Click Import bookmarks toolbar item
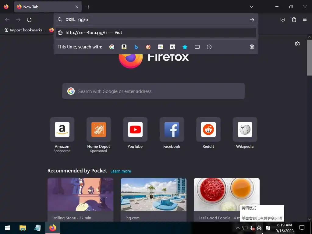This screenshot has width=312, height=234. click(25, 30)
